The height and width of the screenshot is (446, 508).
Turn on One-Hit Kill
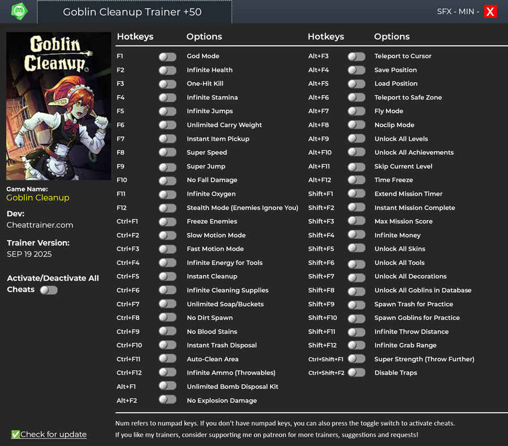pos(167,84)
